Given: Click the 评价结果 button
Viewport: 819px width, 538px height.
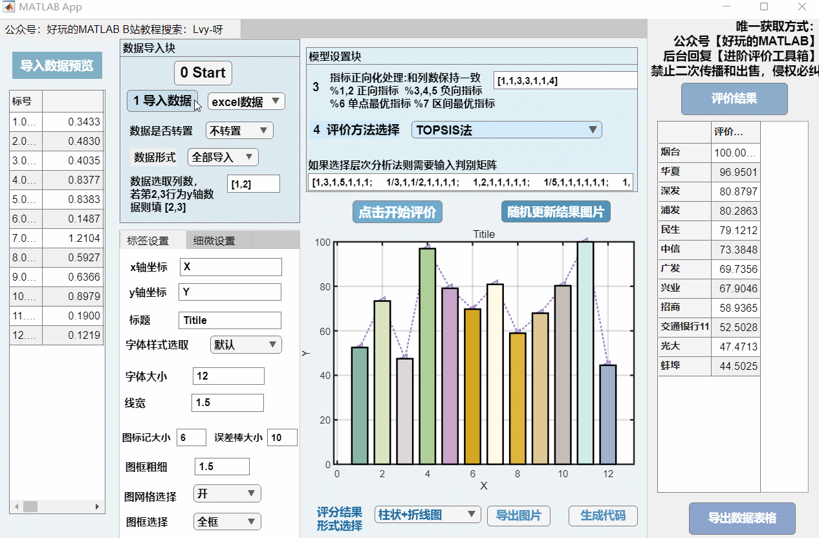Looking at the screenshot, I should tap(734, 99).
